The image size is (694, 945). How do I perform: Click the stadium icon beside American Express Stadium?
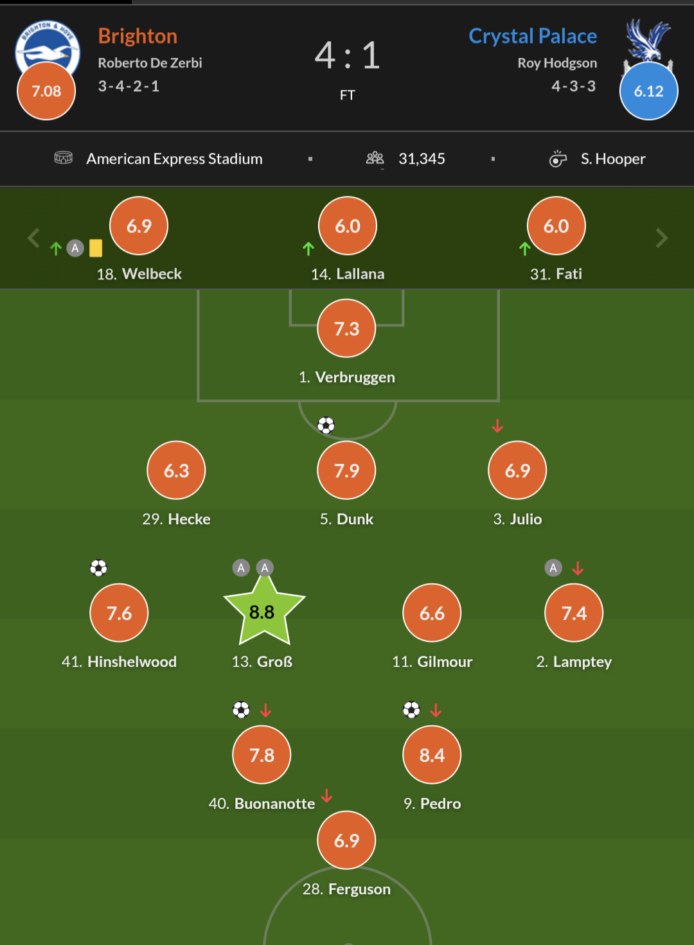[x=64, y=157]
